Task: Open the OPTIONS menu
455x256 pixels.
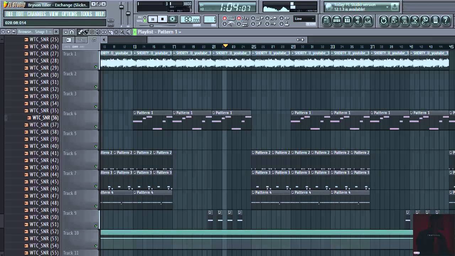Action: (69, 14)
